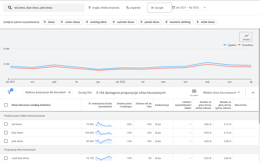Open the filter funnel icon
The width and height of the screenshot is (260, 162).
[x=9, y=92]
